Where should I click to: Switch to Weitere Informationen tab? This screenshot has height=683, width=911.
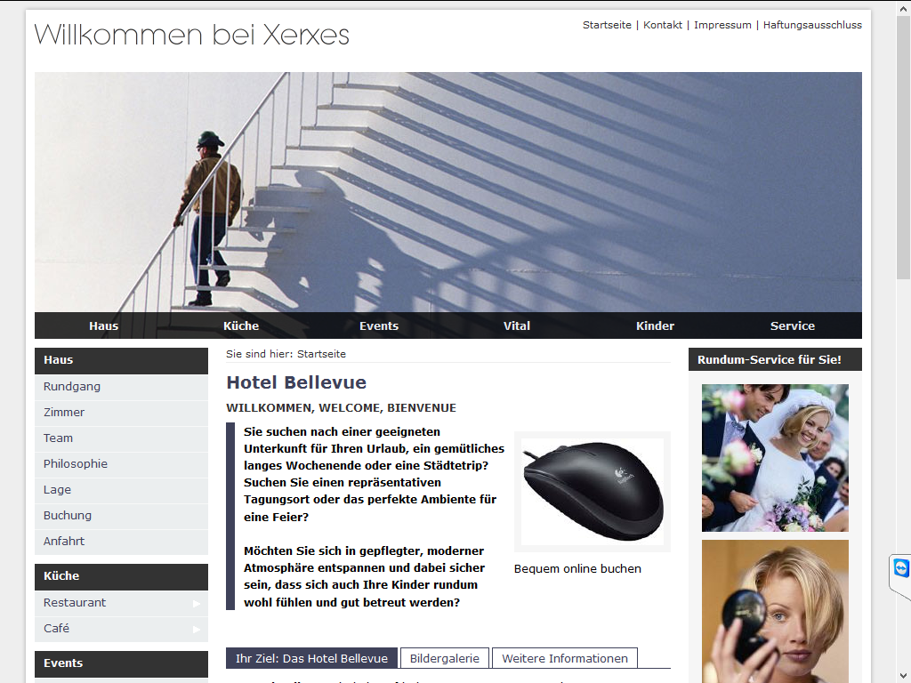pyautogui.click(x=565, y=658)
